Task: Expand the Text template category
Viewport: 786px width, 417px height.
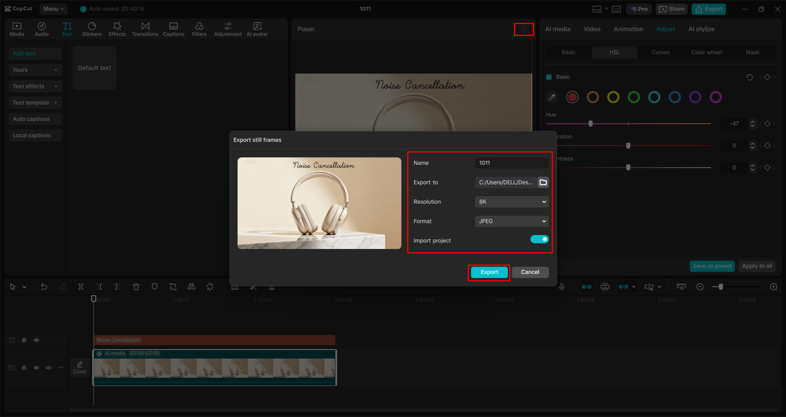Action: click(x=35, y=102)
